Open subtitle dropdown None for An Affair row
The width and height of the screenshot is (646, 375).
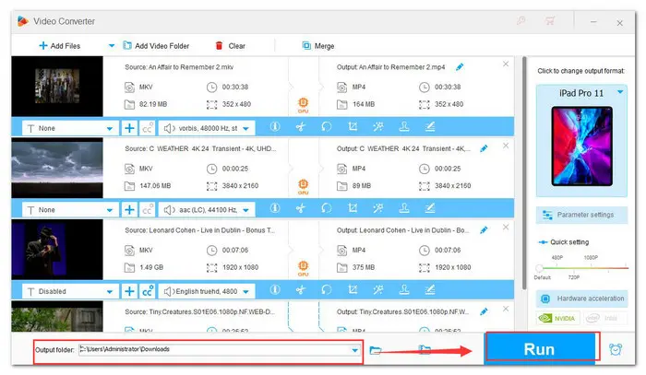[x=70, y=128]
